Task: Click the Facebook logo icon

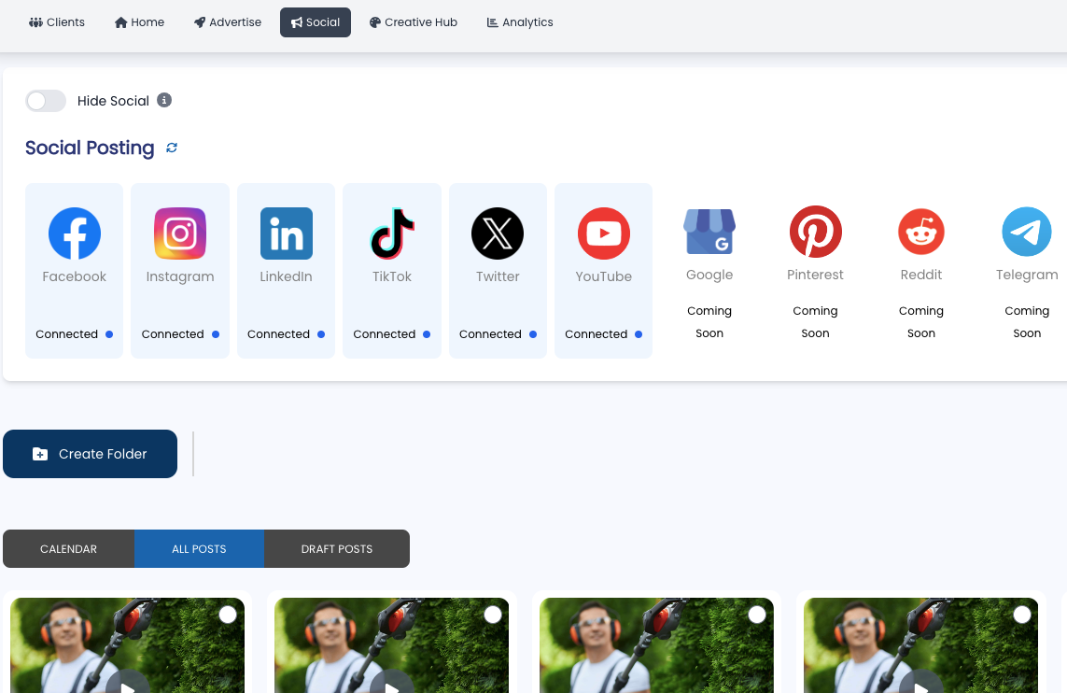Action: coord(74,233)
